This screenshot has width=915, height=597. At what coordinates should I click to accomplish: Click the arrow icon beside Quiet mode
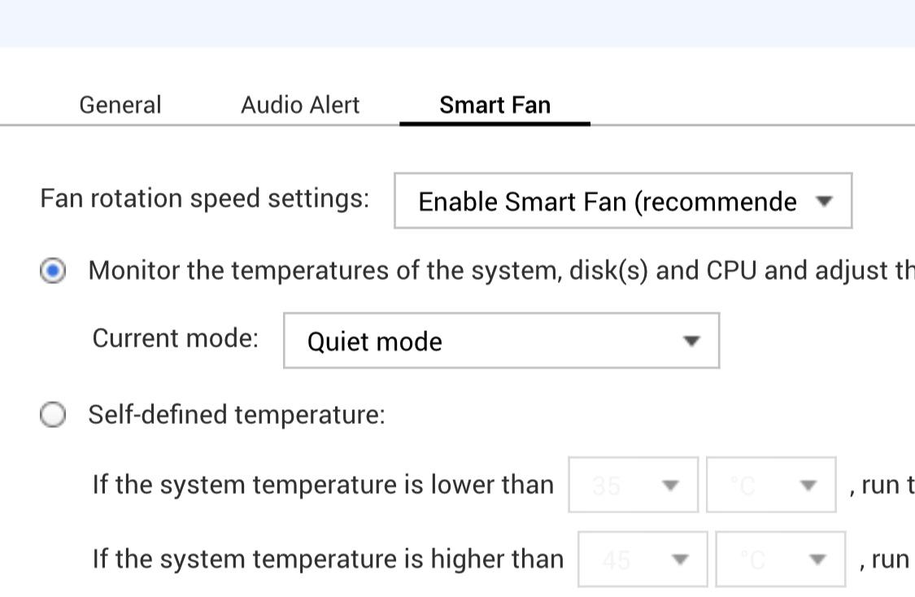click(x=691, y=341)
